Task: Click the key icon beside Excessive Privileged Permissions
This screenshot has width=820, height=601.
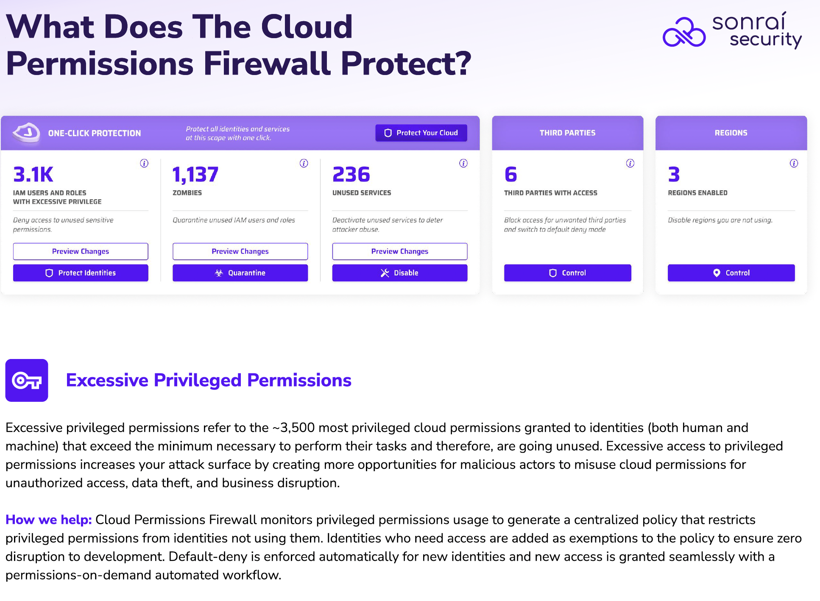Action: pyautogui.click(x=27, y=380)
